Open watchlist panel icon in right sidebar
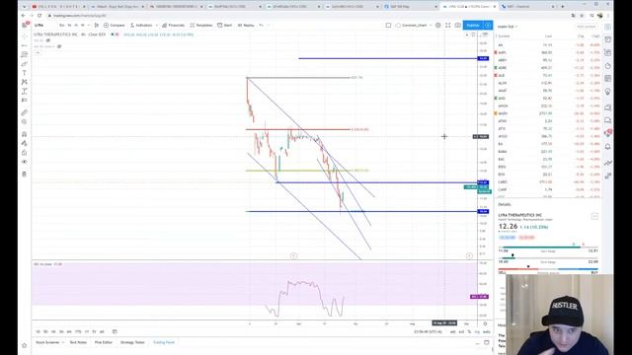Screen dimensions: 632x355 [608, 27]
